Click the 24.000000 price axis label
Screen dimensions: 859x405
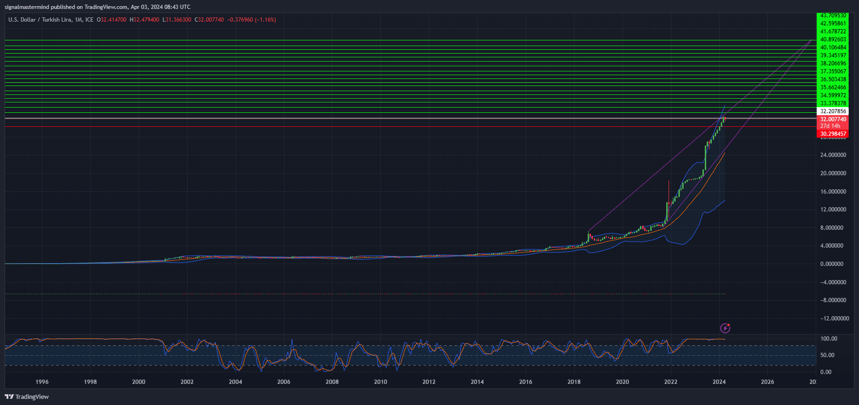[x=833, y=155]
